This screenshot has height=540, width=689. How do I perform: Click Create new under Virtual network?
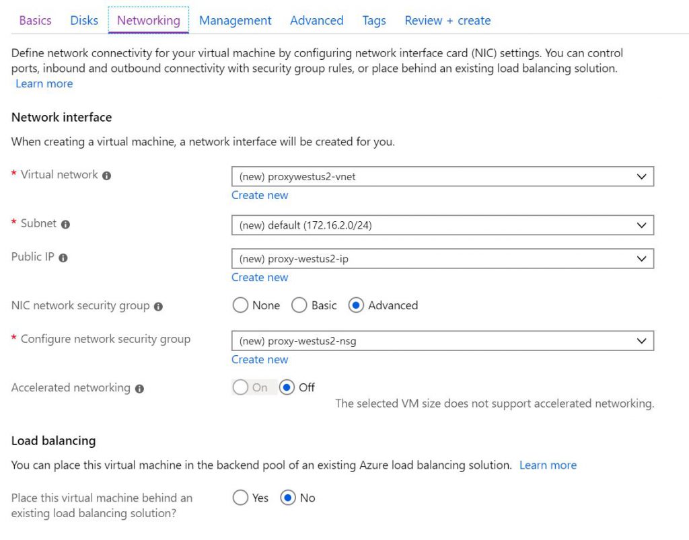260,195
